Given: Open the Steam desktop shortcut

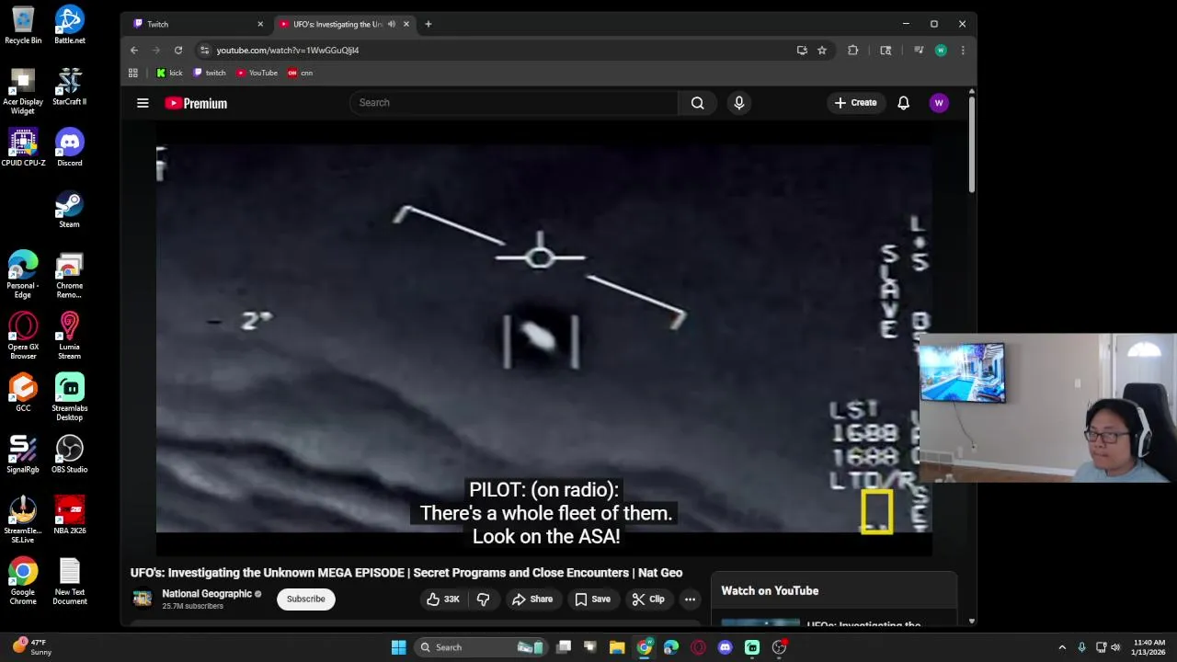Looking at the screenshot, I should tap(69, 209).
